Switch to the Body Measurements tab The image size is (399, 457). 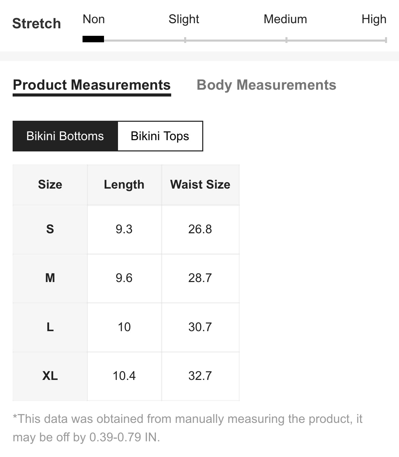(266, 85)
